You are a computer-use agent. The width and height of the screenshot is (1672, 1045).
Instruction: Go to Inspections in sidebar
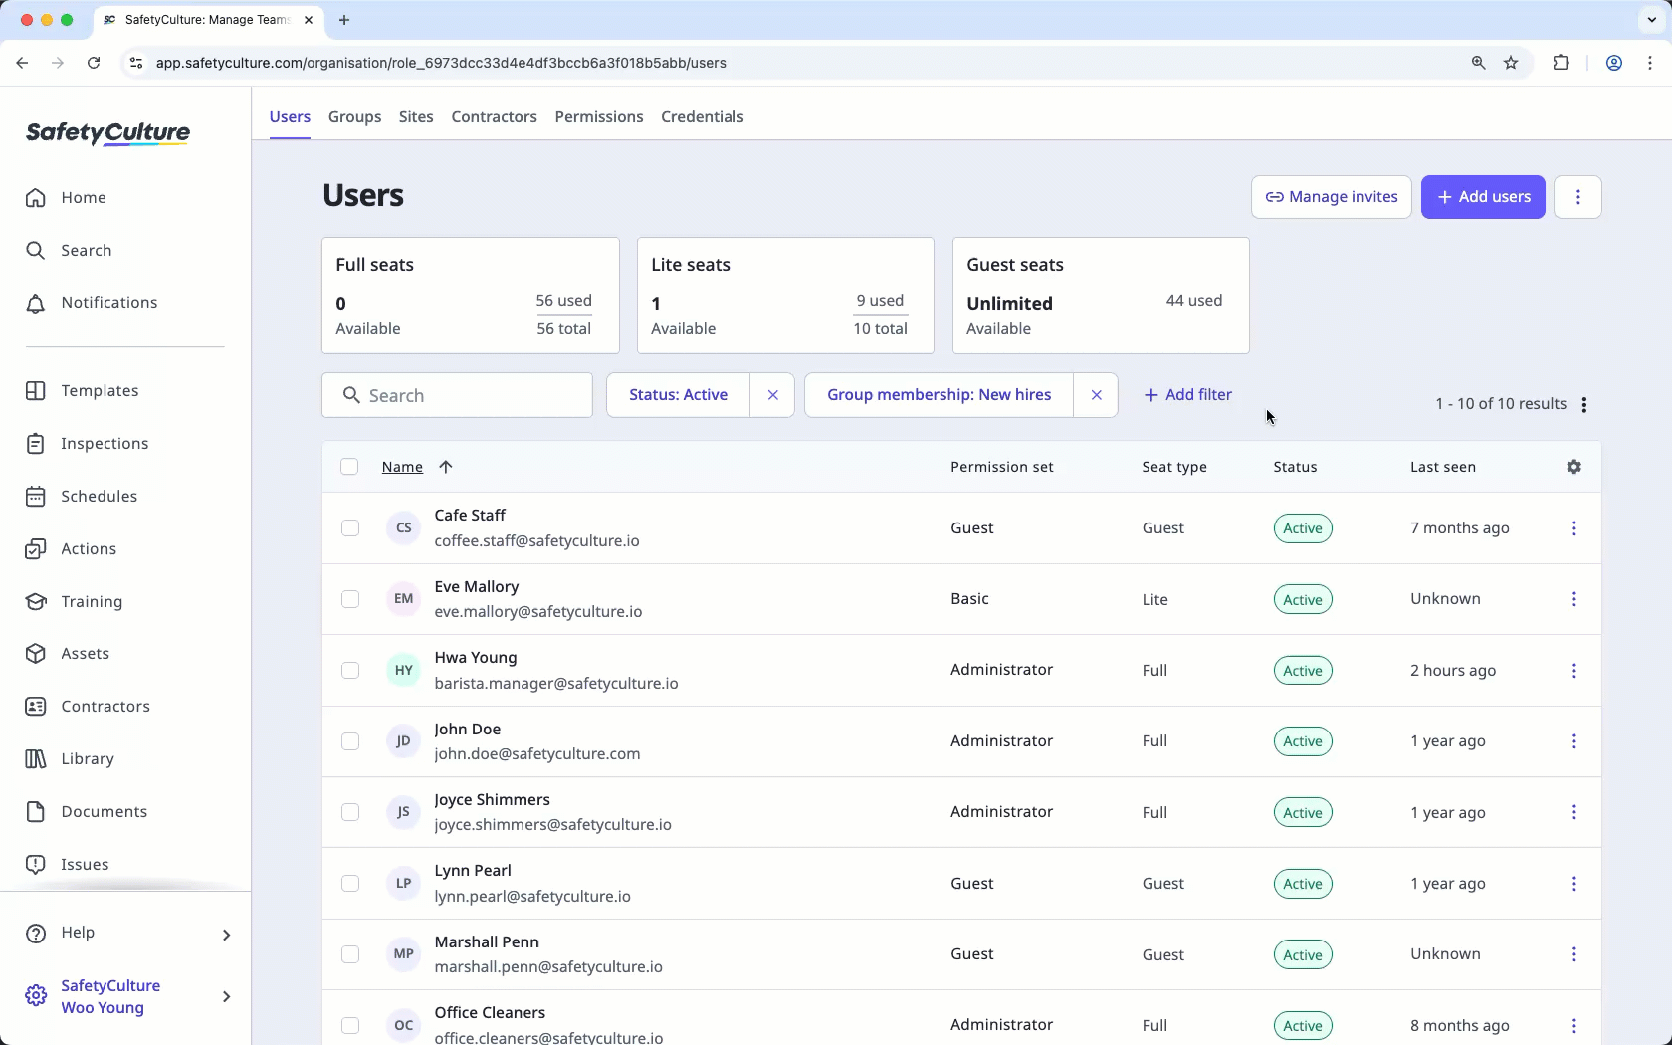[x=87, y=444]
